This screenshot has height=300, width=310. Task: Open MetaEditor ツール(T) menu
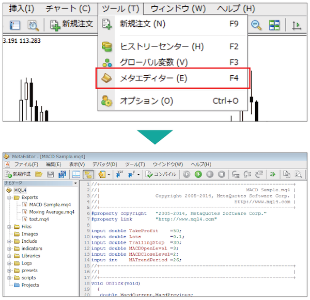tap(135, 164)
